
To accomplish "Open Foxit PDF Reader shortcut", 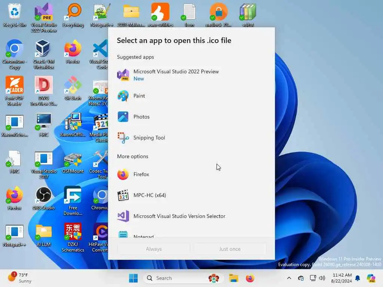I will click(15, 91).
